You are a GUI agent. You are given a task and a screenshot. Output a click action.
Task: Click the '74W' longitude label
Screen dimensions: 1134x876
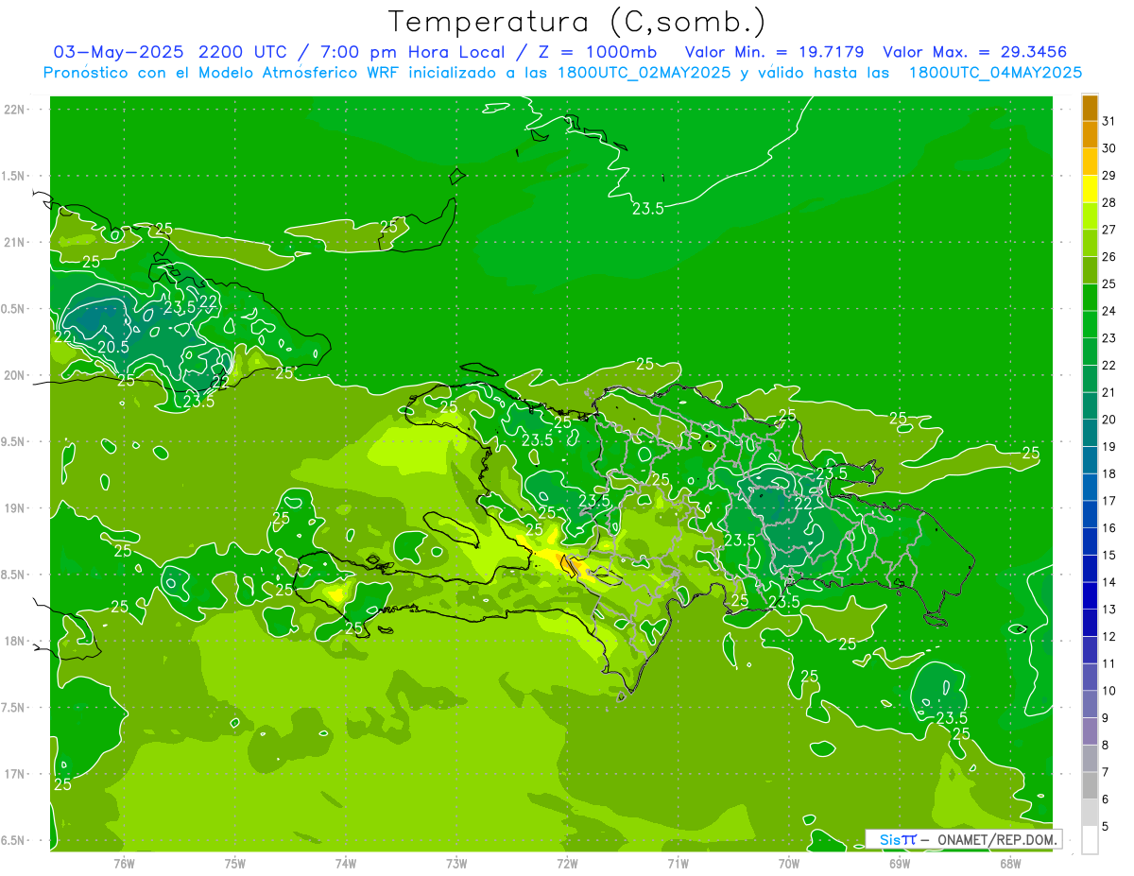[x=346, y=864]
